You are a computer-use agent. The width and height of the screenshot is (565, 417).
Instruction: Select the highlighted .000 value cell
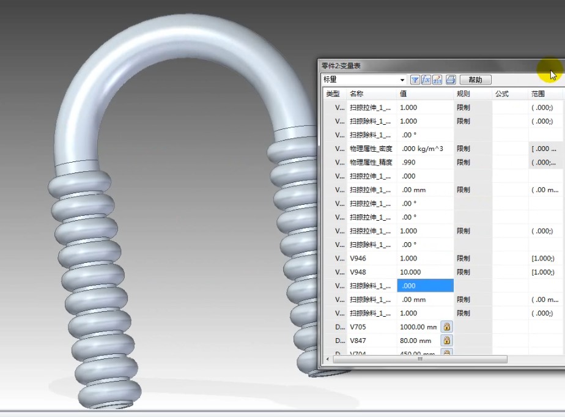[425, 286]
